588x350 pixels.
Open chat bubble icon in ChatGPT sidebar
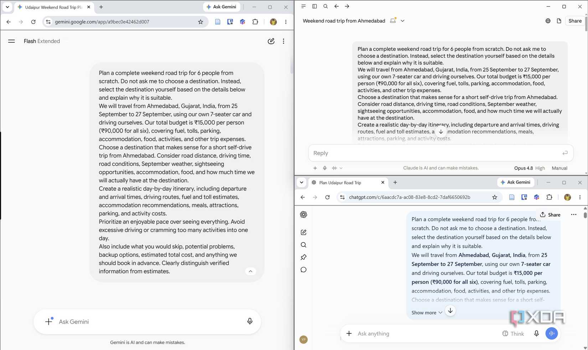(304, 270)
